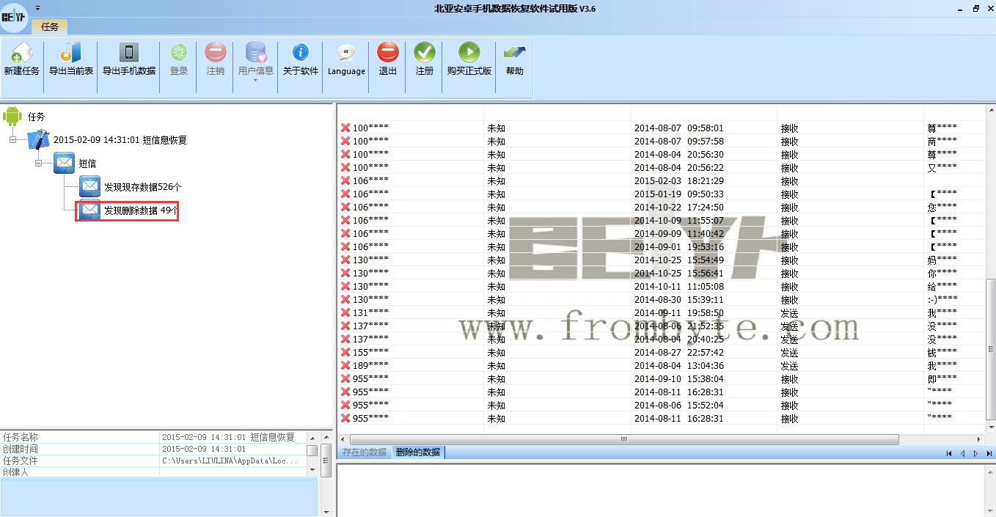Select 发现现存数据526个 tree item

tap(142, 187)
